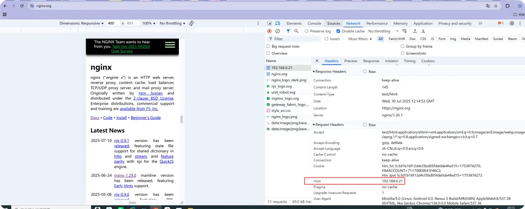
Task: Open device toolbar No throttling dropdown
Action: click(x=173, y=23)
